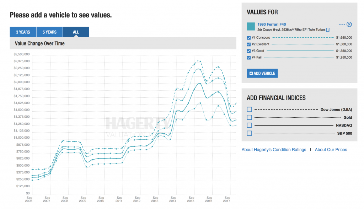Viewport: 364px width, 209px height.
Task: Click the $1,250,000 Fair value
Action: tap(344, 57)
